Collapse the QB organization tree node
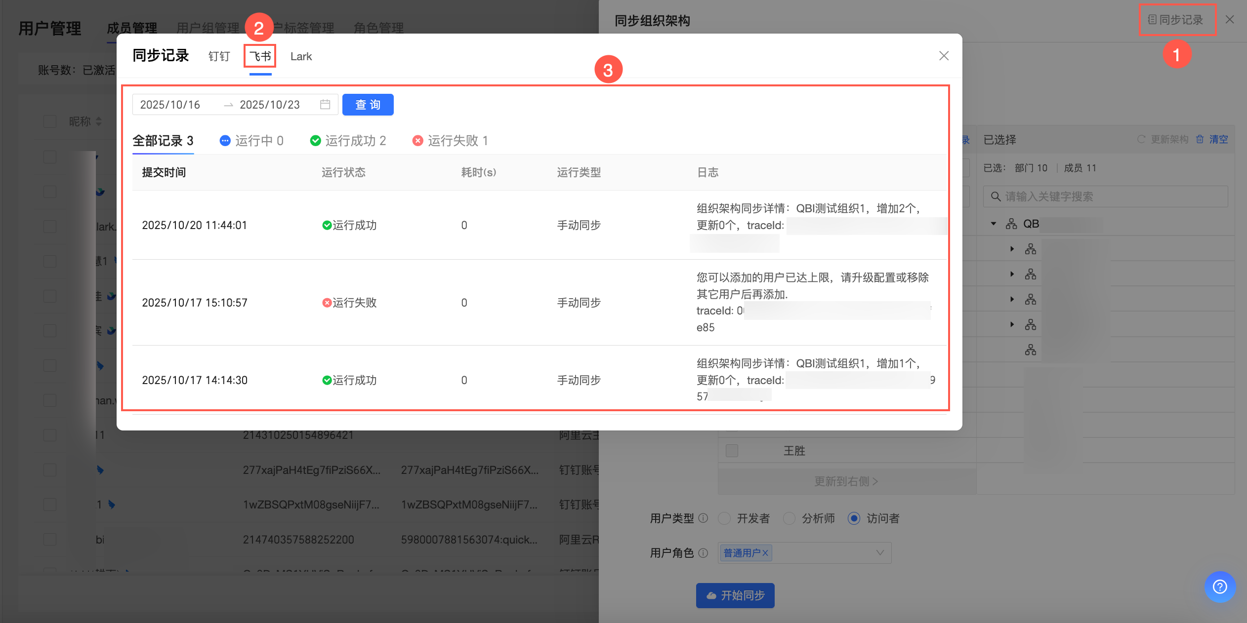This screenshot has height=623, width=1247. [994, 224]
